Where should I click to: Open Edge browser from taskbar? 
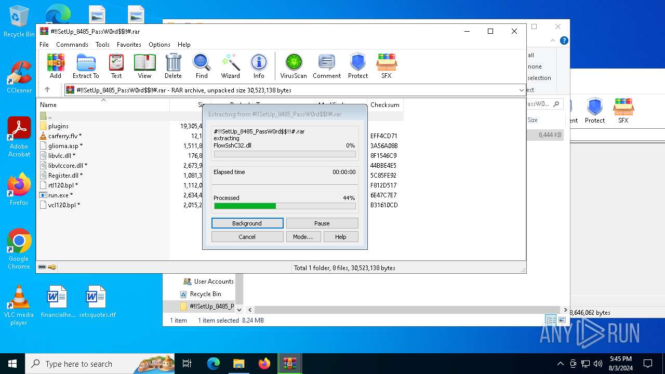tap(214, 364)
